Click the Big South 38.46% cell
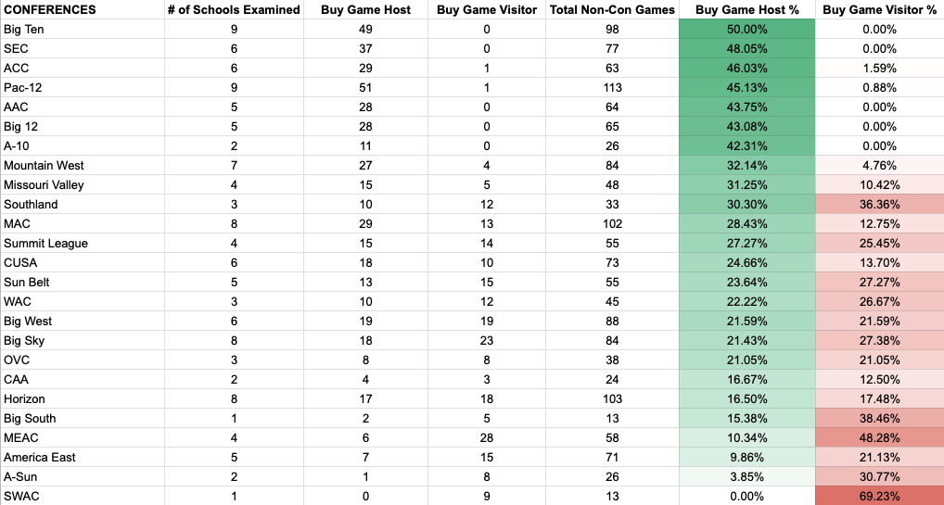 [880, 418]
